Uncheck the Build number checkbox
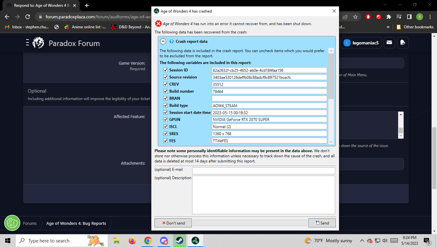Image resolution: width=437 pixels, height=247 pixels. [165, 91]
